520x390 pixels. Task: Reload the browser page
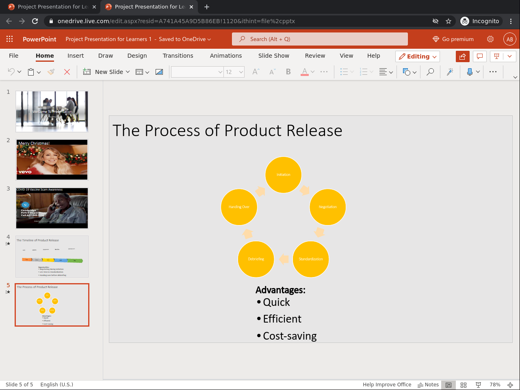tap(35, 21)
